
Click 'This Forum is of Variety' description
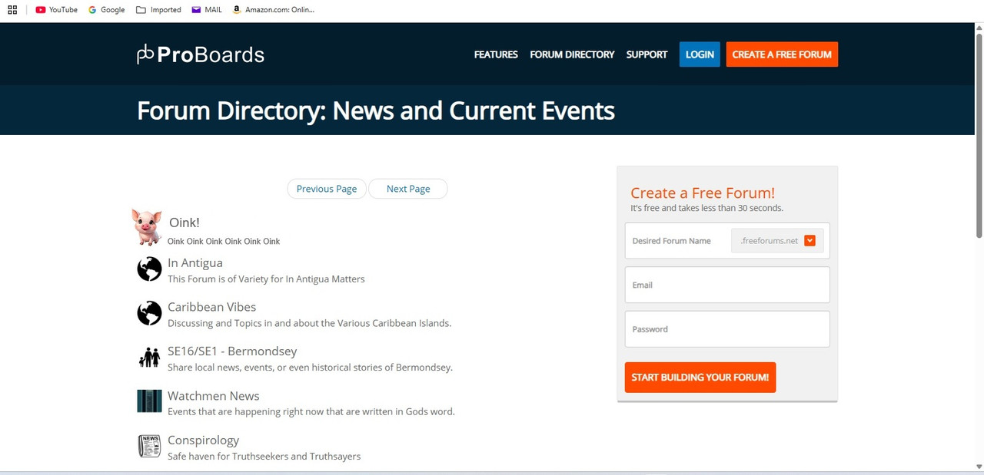(266, 279)
